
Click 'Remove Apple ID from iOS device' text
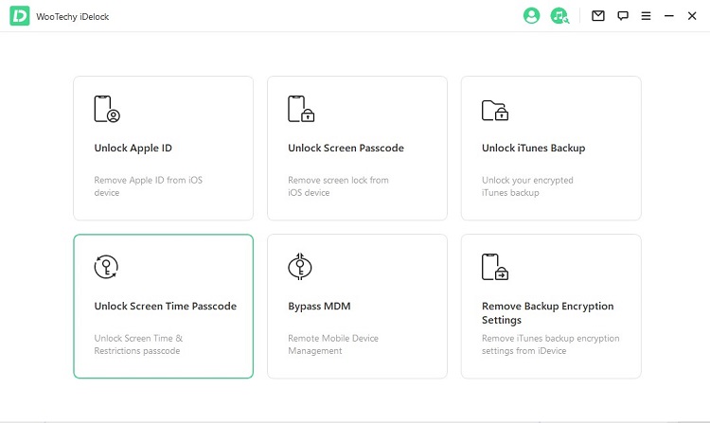click(148, 186)
